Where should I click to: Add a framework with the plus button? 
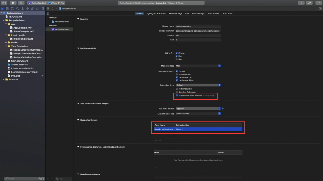pyautogui.click(x=156, y=168)
